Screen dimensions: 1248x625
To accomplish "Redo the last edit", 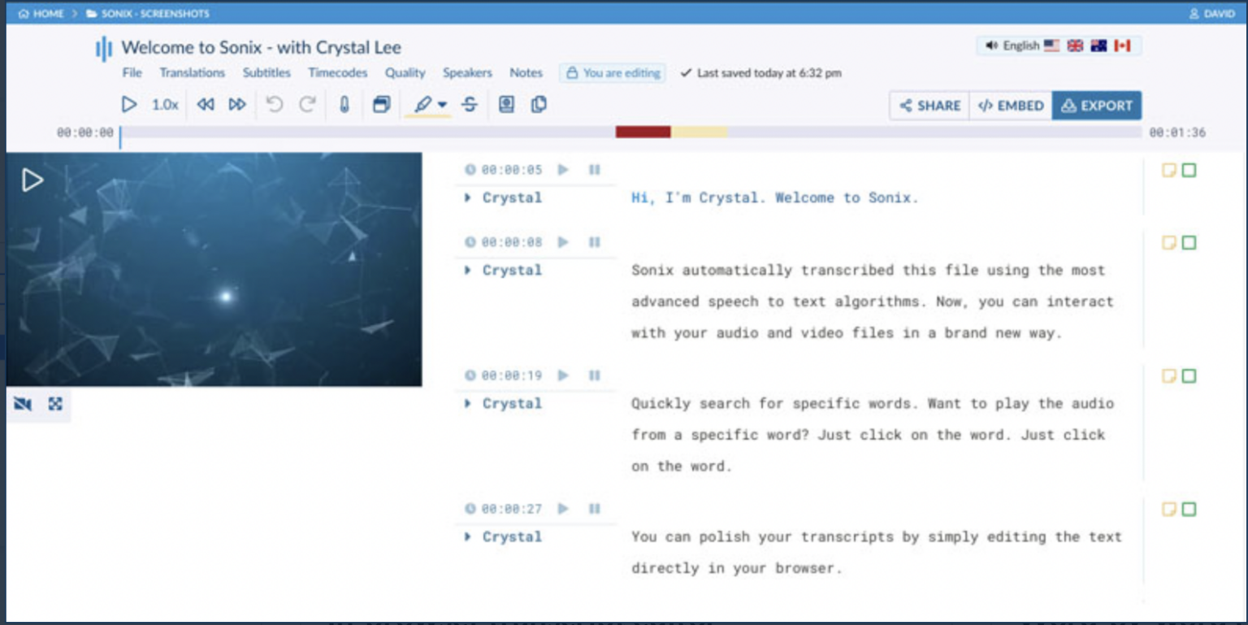I will pyautogui.click(x=307, y=104).
